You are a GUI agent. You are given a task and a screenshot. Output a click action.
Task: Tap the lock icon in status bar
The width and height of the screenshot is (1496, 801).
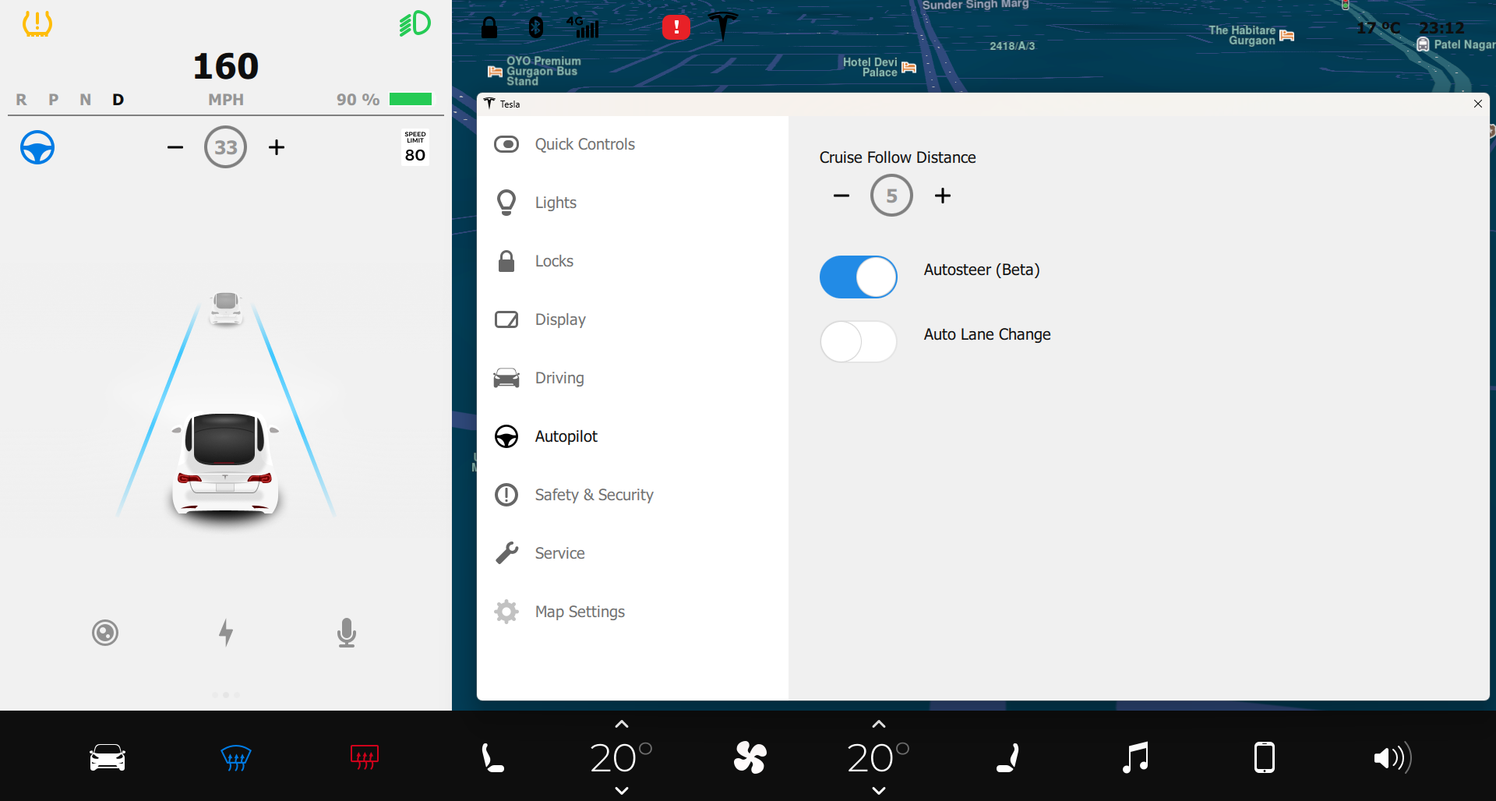click(x=489, y=27)
